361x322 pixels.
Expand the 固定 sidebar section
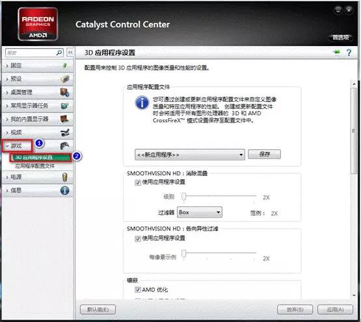point(37,66)
